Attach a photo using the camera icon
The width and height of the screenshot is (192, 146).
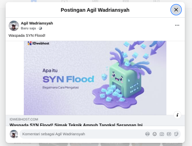[162, 134]
